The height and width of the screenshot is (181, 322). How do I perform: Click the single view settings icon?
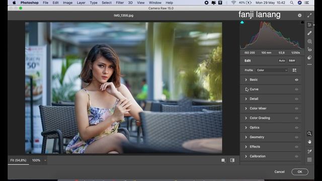tap(223, 160)
